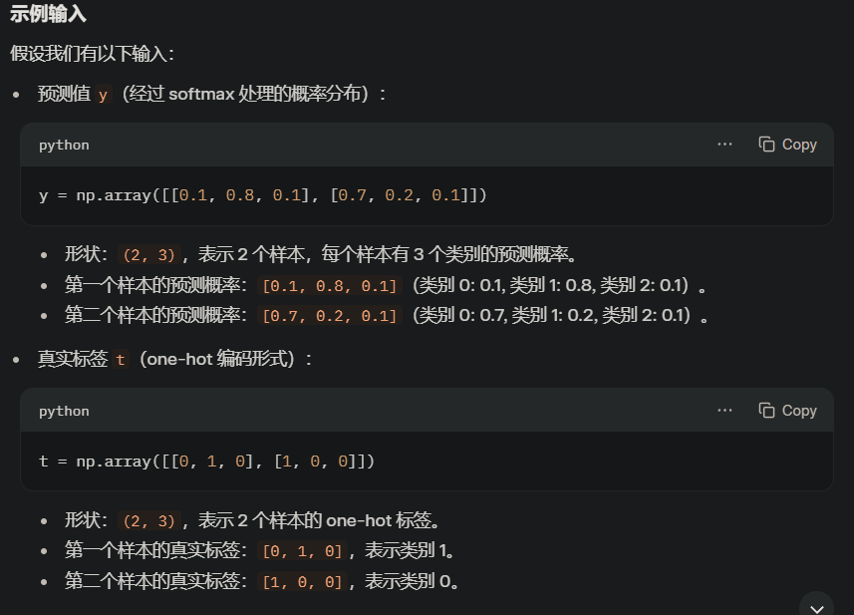This screenshot has width=854, height=615.
Task: Click the inline [0.1, 0.8, 0.1] snippet
Action: pos(330,285)
